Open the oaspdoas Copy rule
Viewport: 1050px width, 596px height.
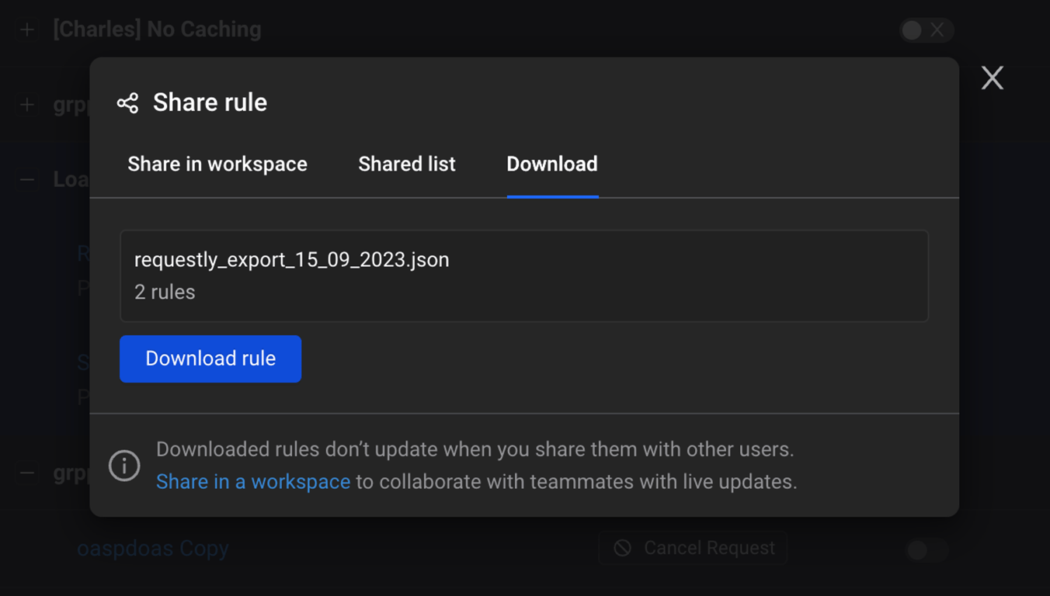click(x=153, y=549)
